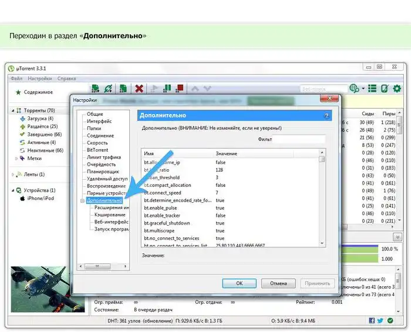Click the red Stop torrent toolbar icon
The width and height of the screenshot is (411, 332).
point(180,89)
